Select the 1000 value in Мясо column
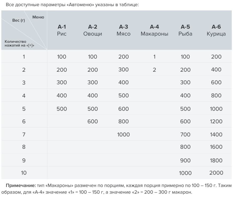The width and height of the screenshot is (233, 199). point(123,135)
